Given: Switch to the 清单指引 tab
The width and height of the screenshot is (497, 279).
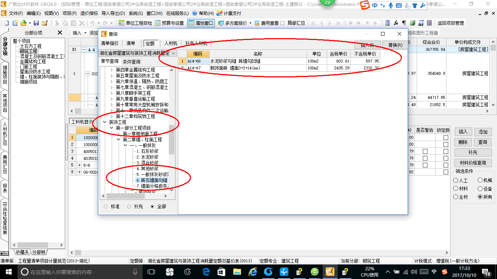Looking at the screenshot, I should coord(110,43).
